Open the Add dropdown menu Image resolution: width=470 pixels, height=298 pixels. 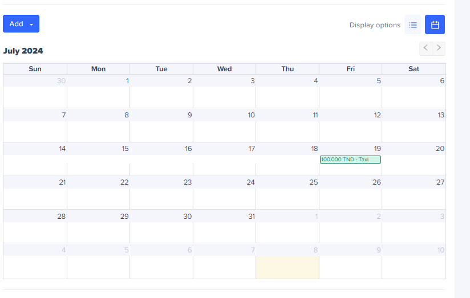(21, 24)
